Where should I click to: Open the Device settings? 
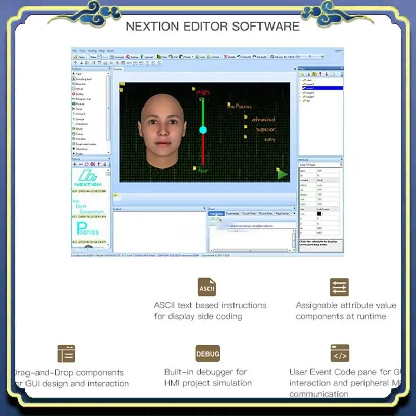pos(277,57)
